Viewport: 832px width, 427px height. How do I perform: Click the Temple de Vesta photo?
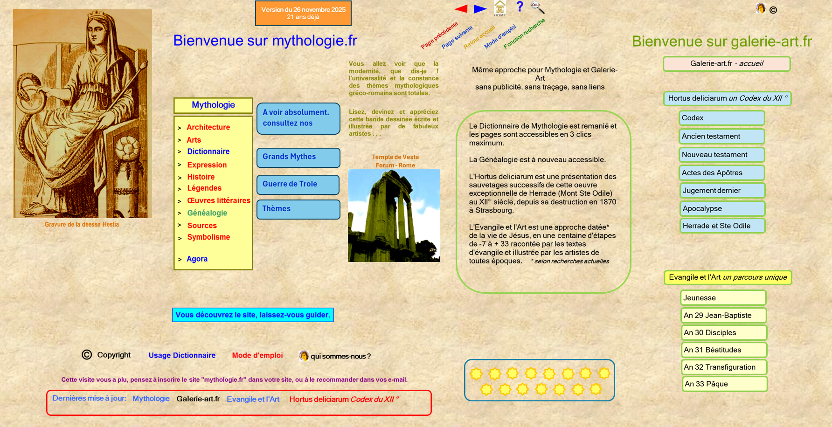pos(394,215)
